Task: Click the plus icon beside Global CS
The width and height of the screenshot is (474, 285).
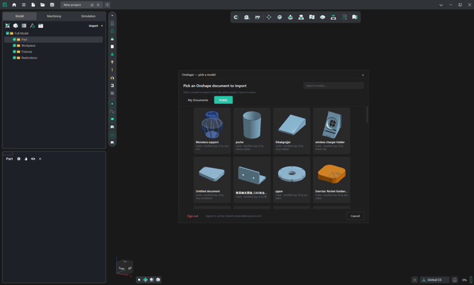Action: tap(415, 280)
